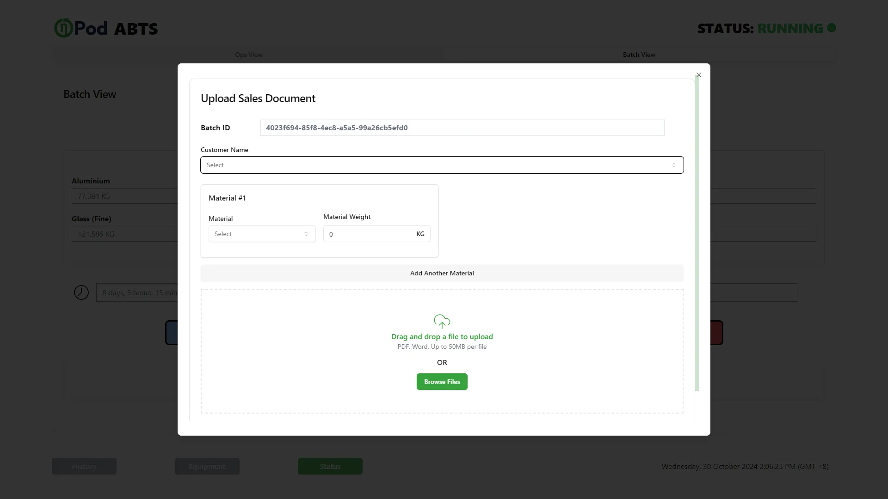Image resolution: width=888 pixels, height=499 pixels.
Task: Click the green status indicator dot
Action: click(832, 28)
